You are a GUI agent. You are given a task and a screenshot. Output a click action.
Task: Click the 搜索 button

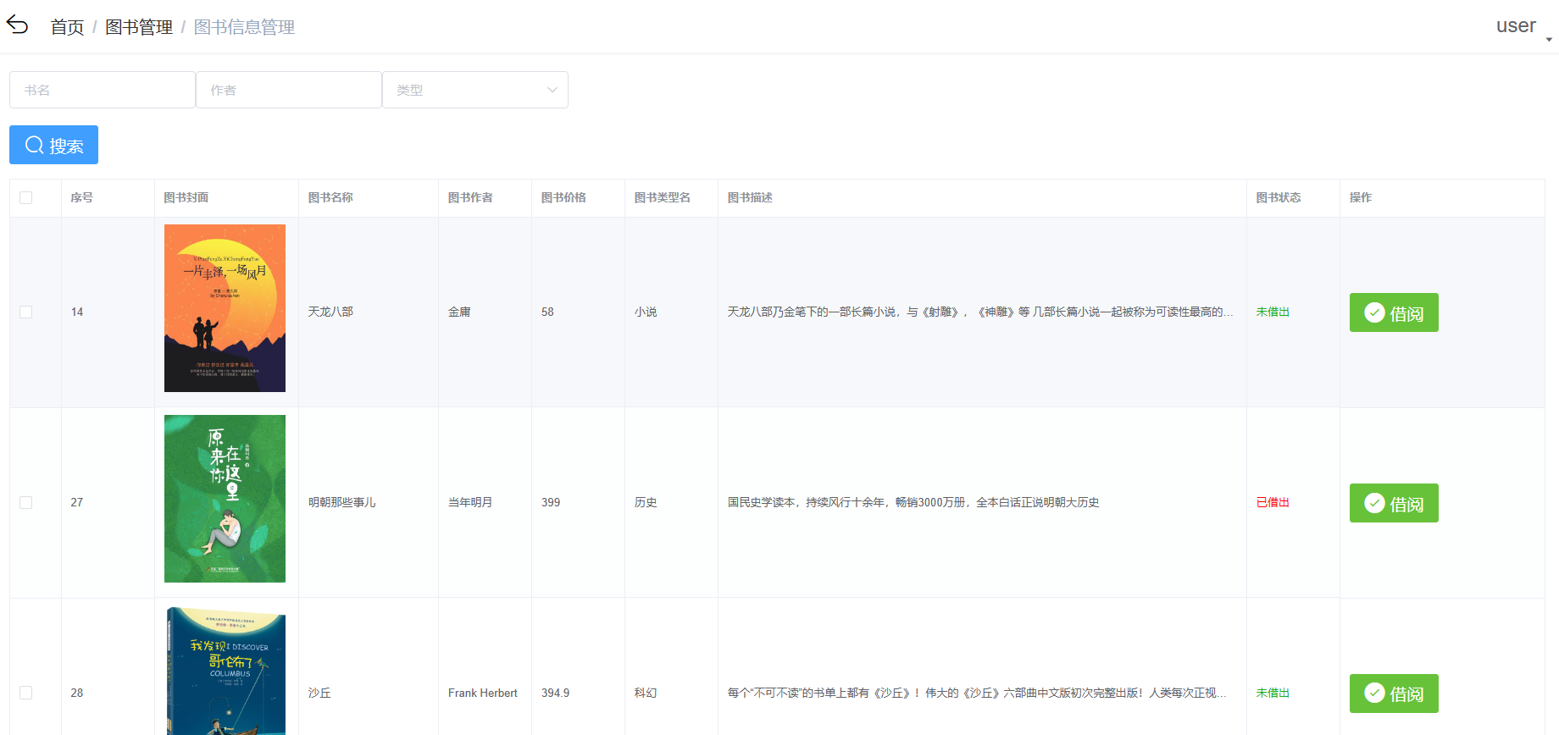53,145
